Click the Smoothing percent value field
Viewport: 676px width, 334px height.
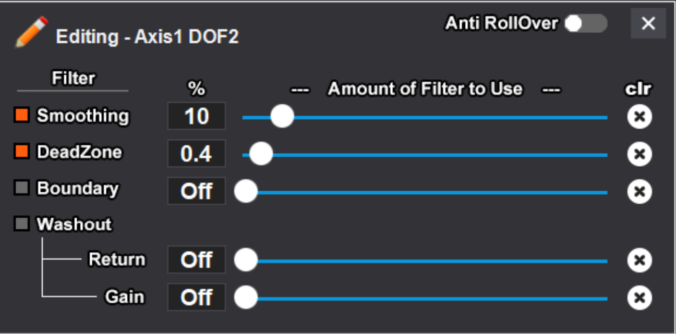pyautogui.click(x=196, y=116)
